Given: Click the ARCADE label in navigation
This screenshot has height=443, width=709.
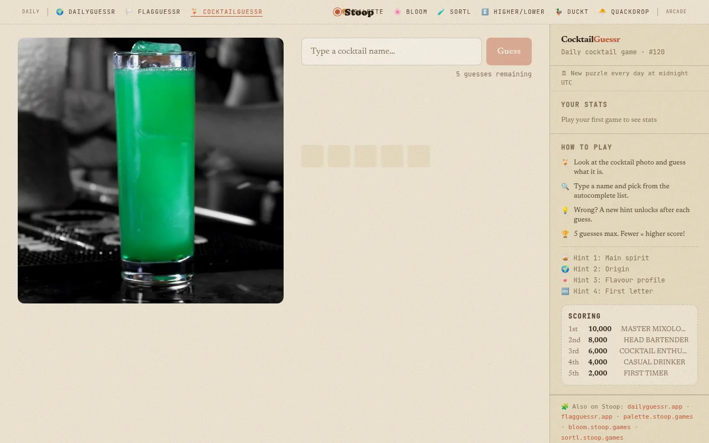Looking at the screenshot, I should (676, 12).
